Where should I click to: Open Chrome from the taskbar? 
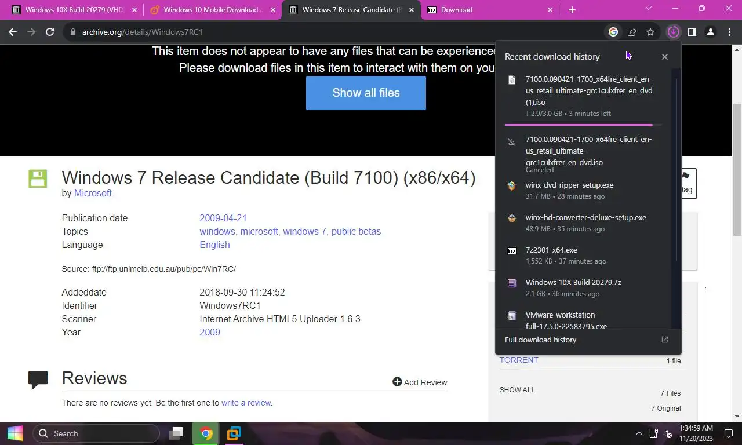pyautogui.click(x=206, y=433)
